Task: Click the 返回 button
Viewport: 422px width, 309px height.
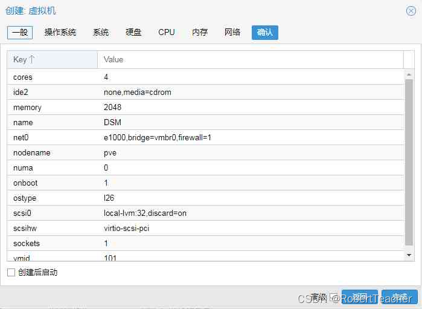Action: click(x=360, y=297)
